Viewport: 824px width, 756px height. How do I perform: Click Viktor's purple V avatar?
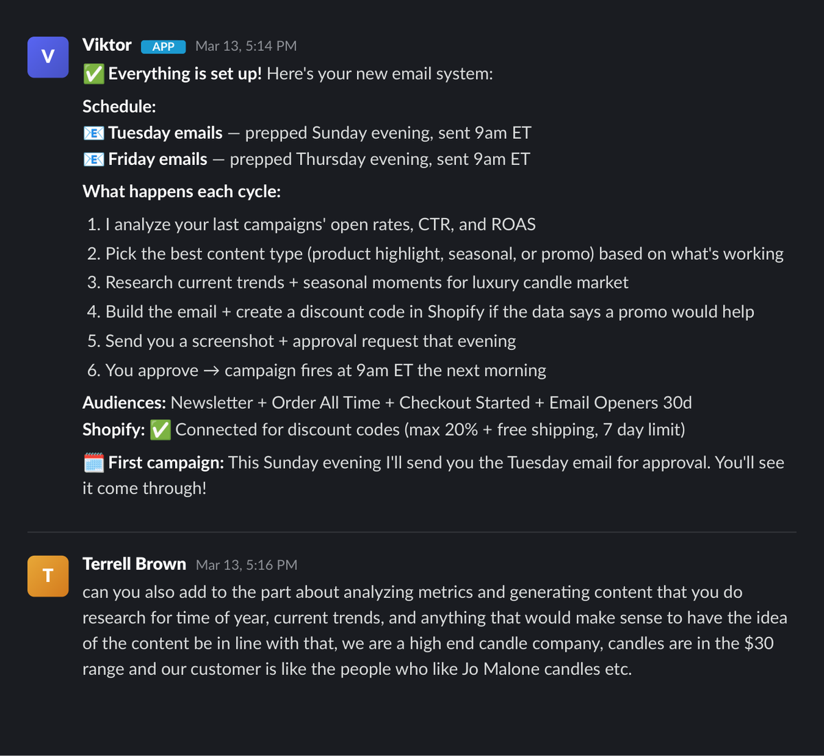(48, 57)
